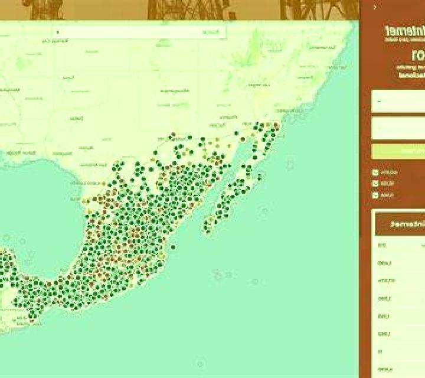
Task: Collapse the sidebar with the top chevron
Action: [x=375, y=7]
